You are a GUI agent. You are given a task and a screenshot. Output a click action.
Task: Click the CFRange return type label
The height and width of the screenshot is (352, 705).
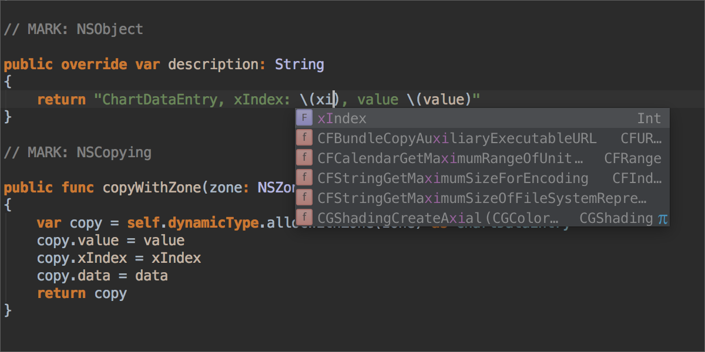pyautogui.click(x=632, y=158)
